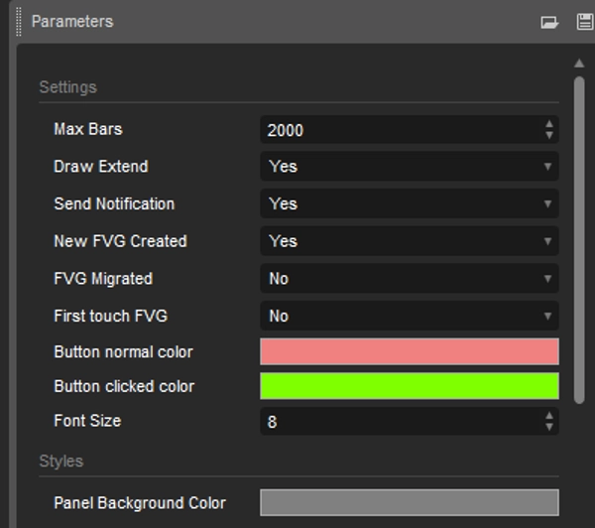Open the load parameters folder icon
Viewport: 595px width, 528px height.
click(549, 22)
